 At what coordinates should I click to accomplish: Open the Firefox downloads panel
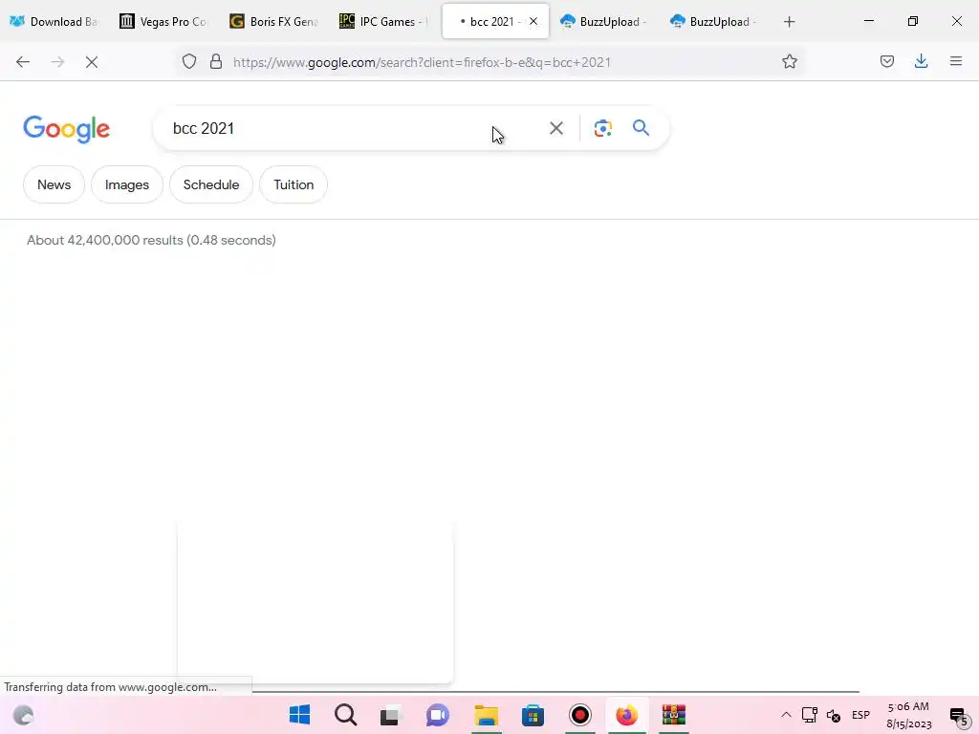click(921, 62)
